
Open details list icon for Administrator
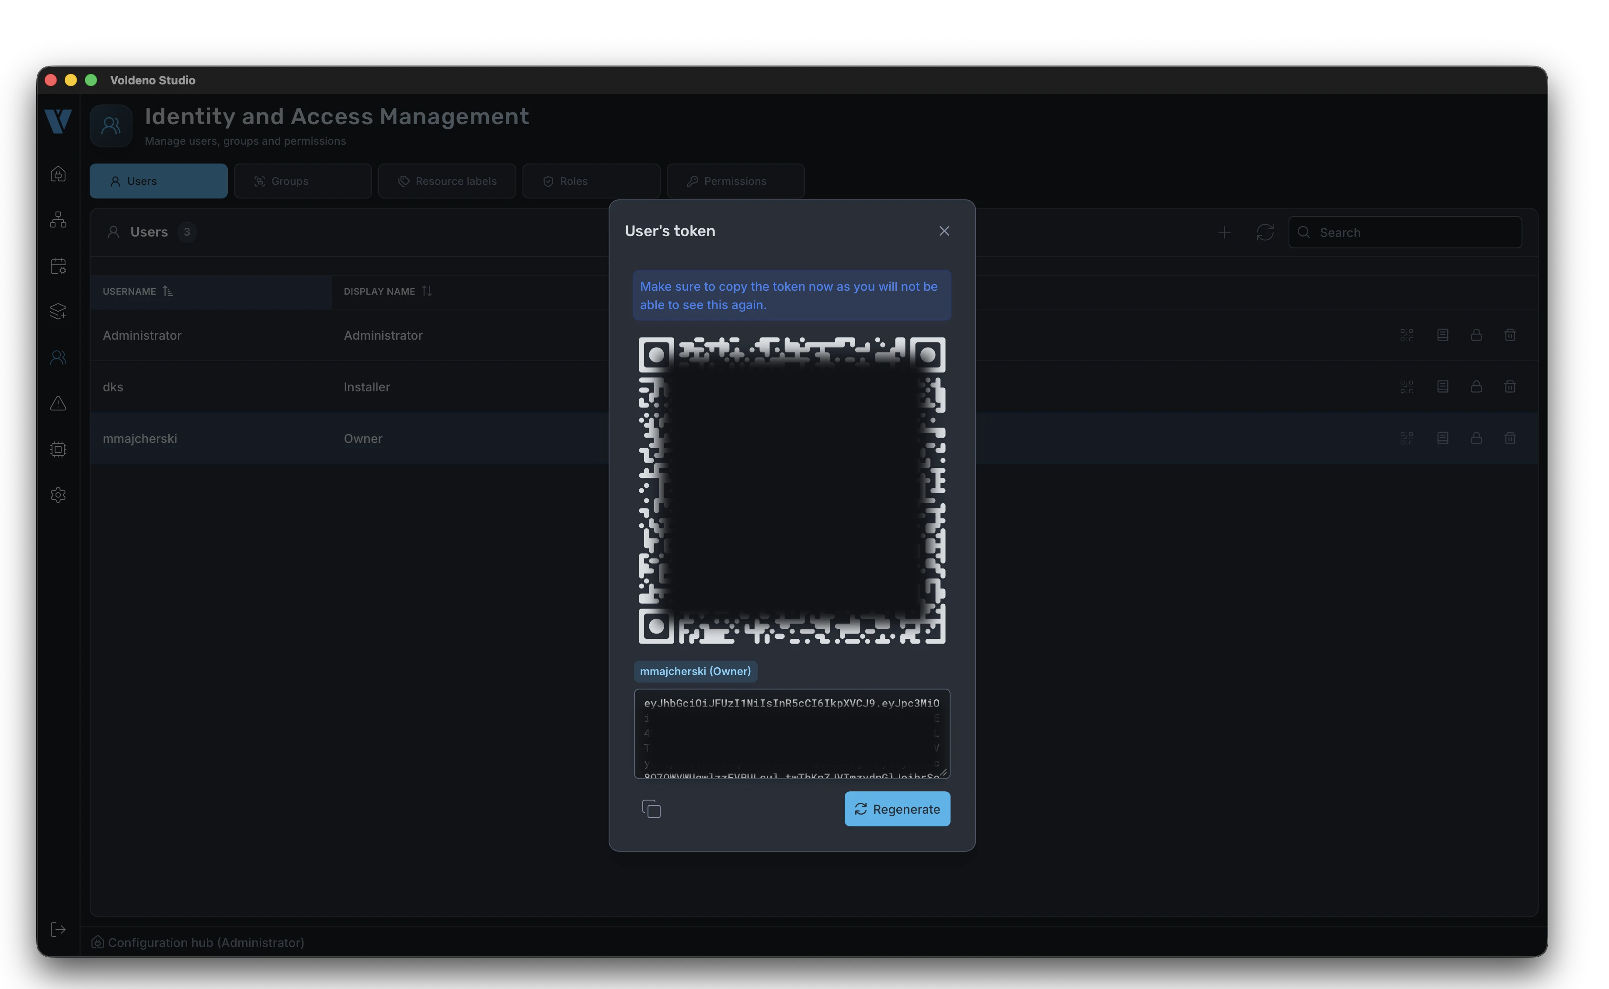[1442, 335]
